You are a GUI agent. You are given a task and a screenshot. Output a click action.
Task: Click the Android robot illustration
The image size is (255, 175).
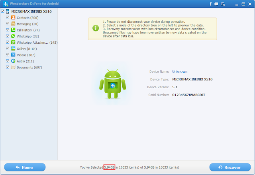(112, 84)
